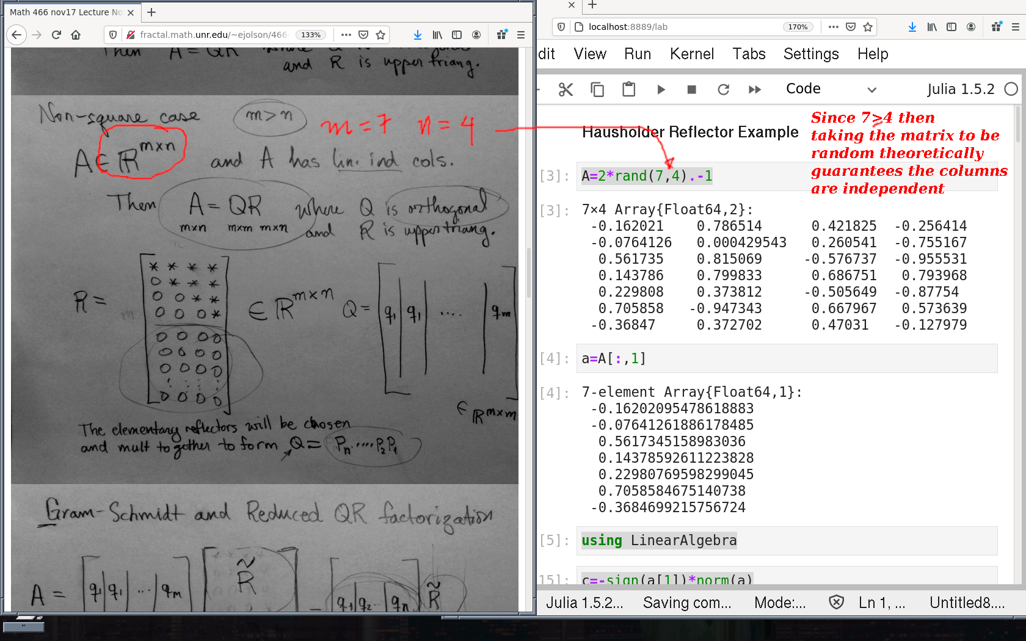Open the Kernel menu
The width and height of the screenshot is (1026, 641).
click(x=691, y=54)
